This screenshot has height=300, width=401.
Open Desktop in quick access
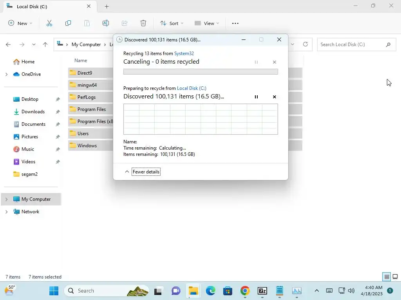(x=30, y=99)
